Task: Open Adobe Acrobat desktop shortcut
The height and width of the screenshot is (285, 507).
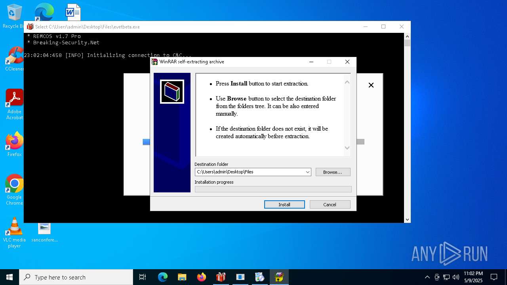Action: coord(14,104)
